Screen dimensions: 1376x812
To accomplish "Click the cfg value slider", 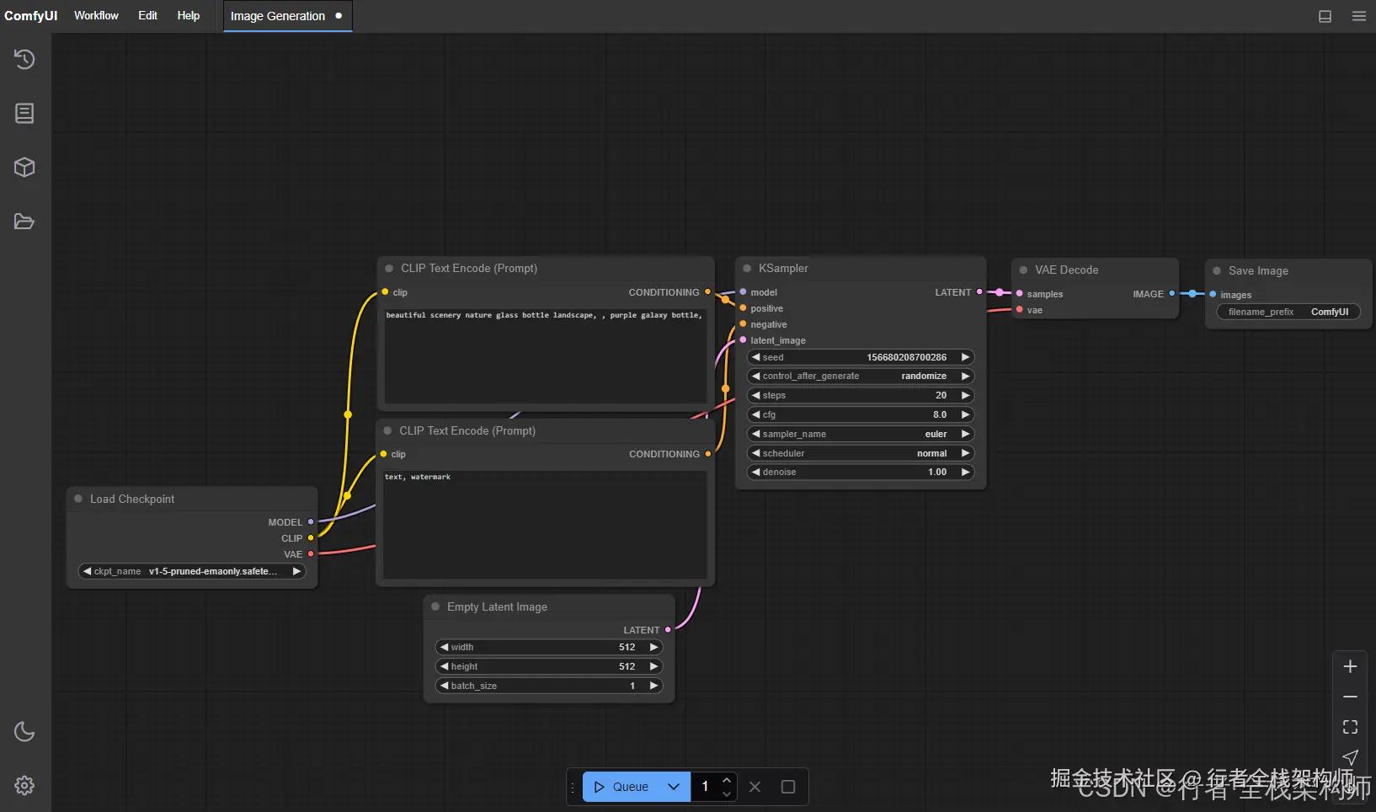I will click(861, 414).
